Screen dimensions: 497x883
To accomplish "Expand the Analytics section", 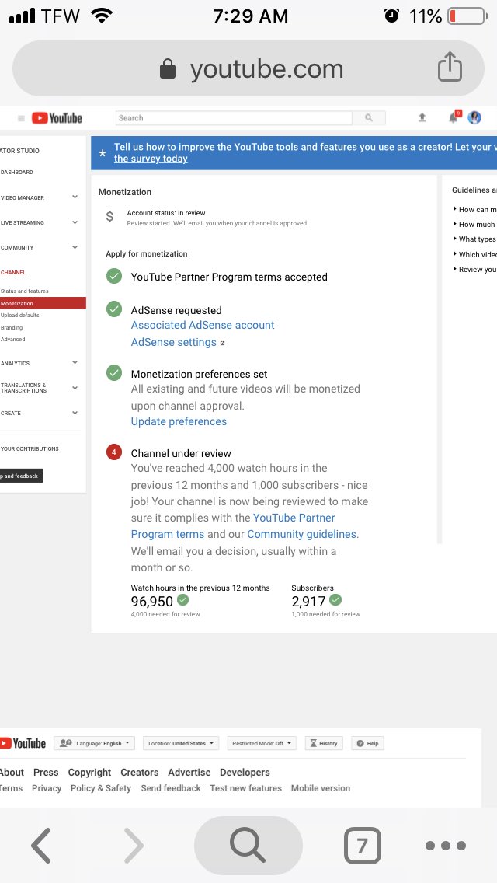I will 75,363.
